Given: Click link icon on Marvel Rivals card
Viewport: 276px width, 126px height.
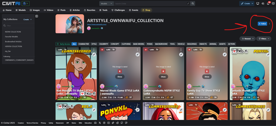Looking at the screenshot, I should (x=138, y=55).
